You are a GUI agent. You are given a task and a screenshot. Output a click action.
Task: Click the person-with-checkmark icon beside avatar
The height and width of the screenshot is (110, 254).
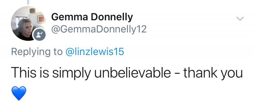pyautogui.click(x=40, y=35)
